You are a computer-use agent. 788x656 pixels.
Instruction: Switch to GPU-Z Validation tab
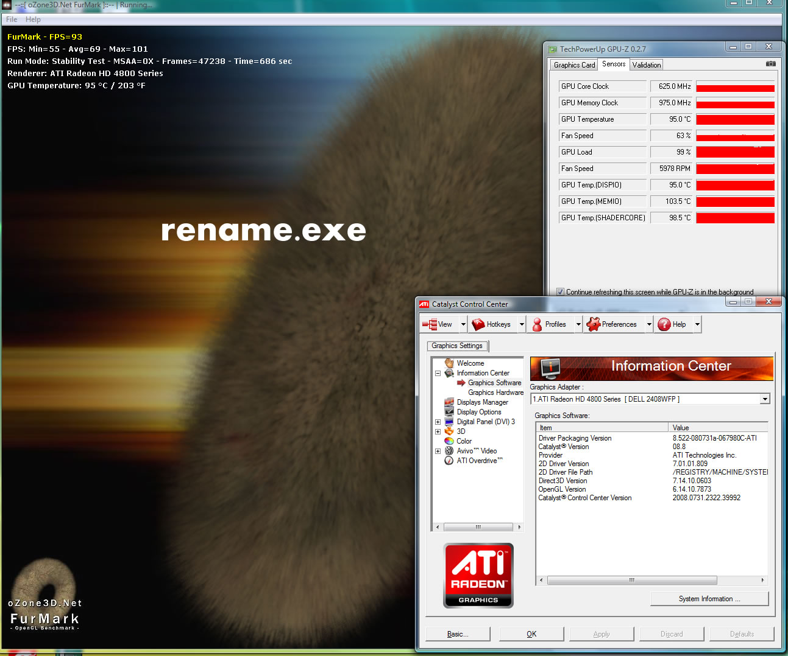[x=647, y=65]
